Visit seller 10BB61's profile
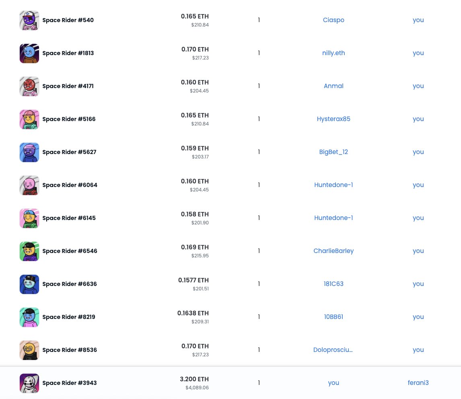This screenshot has width=461, height=399. click(333, 317)
